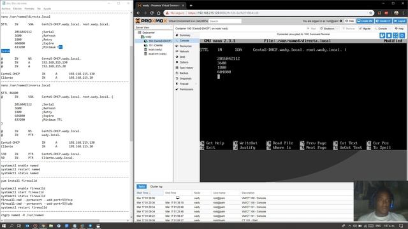This screenshot has width=408, height=229.
Task: Select the local (wady) storage item
Action: (x=155, y=50)
